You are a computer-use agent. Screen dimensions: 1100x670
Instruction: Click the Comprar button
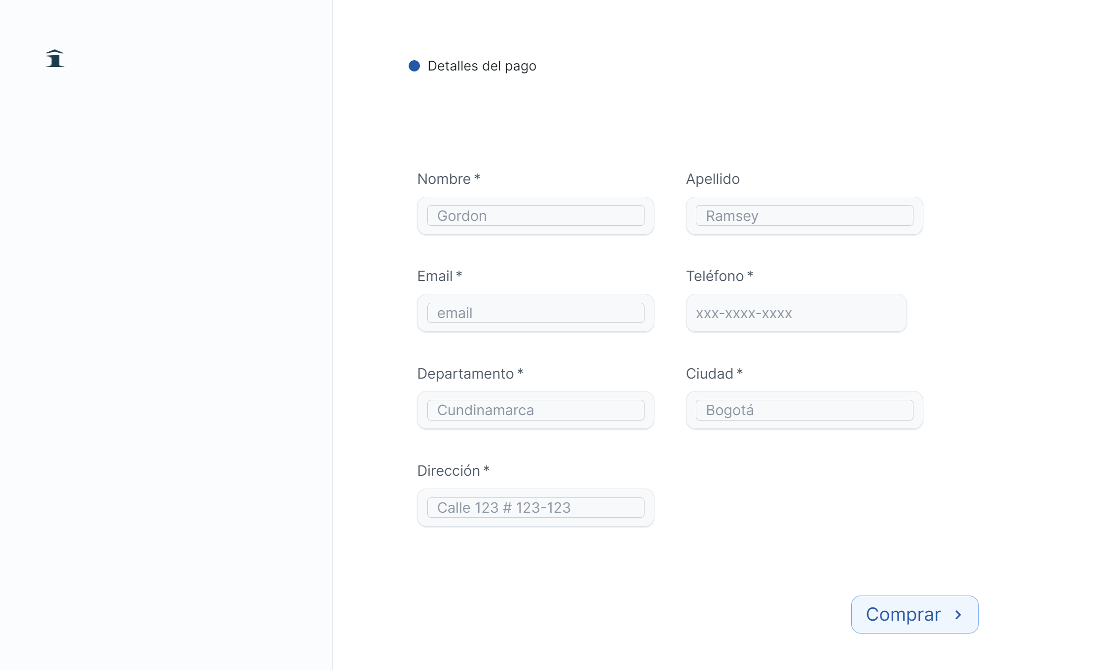coord(914,614)
